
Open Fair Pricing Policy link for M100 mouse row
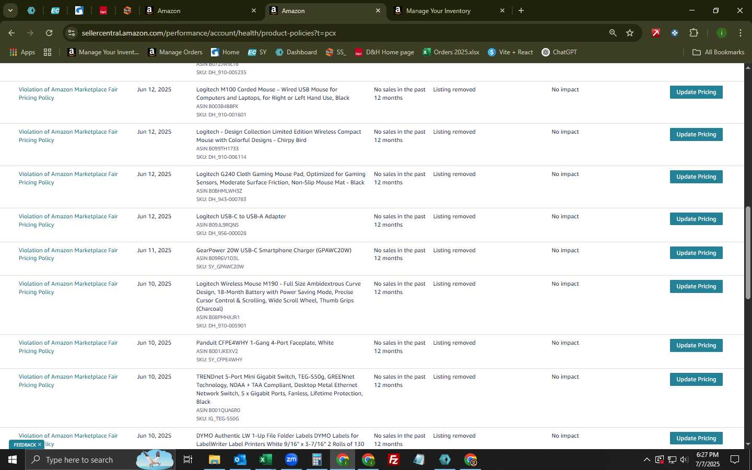pos(68,93)
